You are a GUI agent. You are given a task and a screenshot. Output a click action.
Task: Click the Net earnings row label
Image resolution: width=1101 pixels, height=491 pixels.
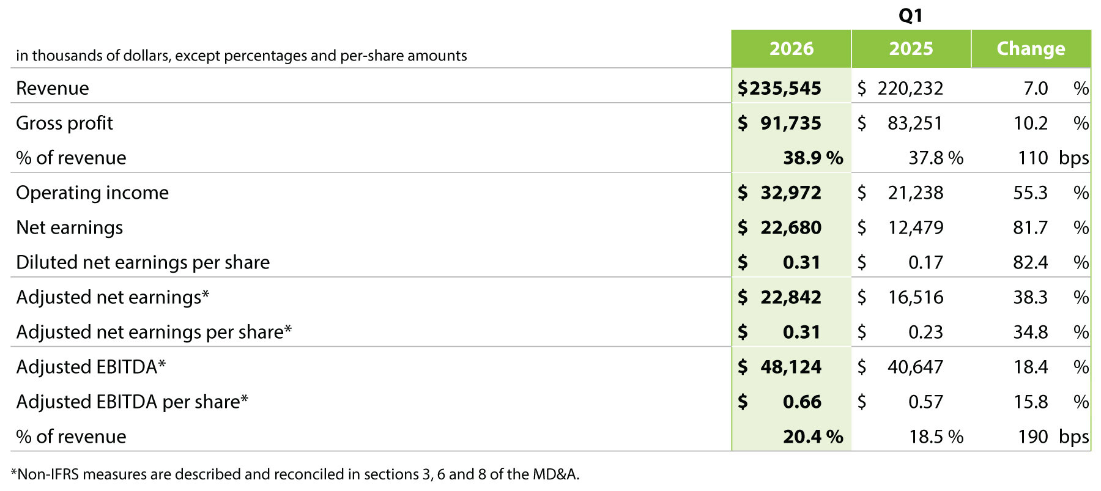(69, 227)
